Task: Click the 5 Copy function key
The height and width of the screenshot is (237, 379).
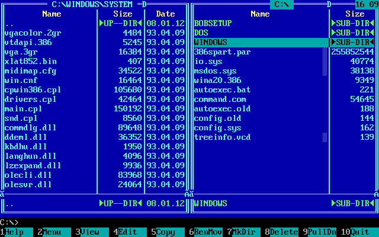Action: click(168, 232)
